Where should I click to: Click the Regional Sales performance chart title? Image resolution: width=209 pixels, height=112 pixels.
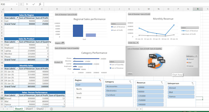89,19
